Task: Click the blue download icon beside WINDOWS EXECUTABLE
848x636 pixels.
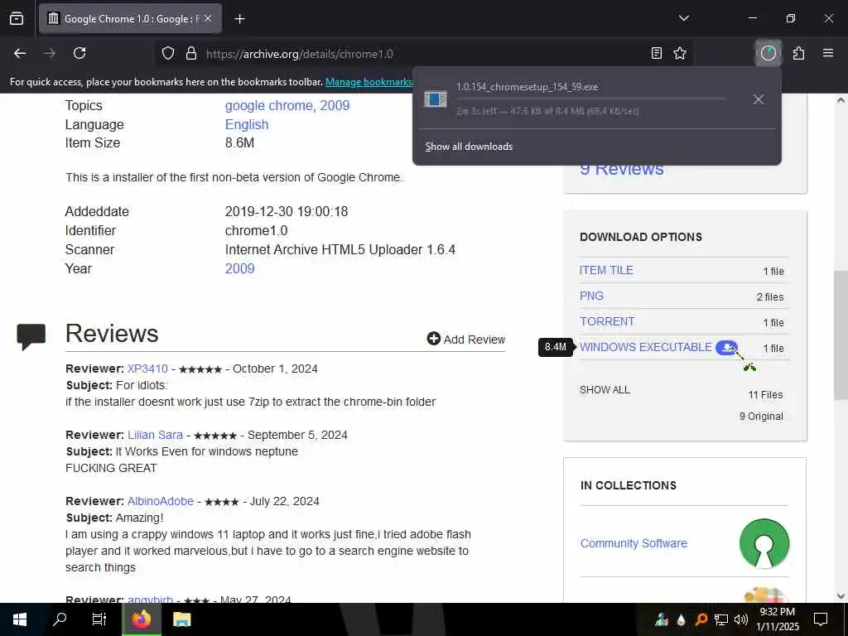Action: pyautogui.click(x=726, y=347)
